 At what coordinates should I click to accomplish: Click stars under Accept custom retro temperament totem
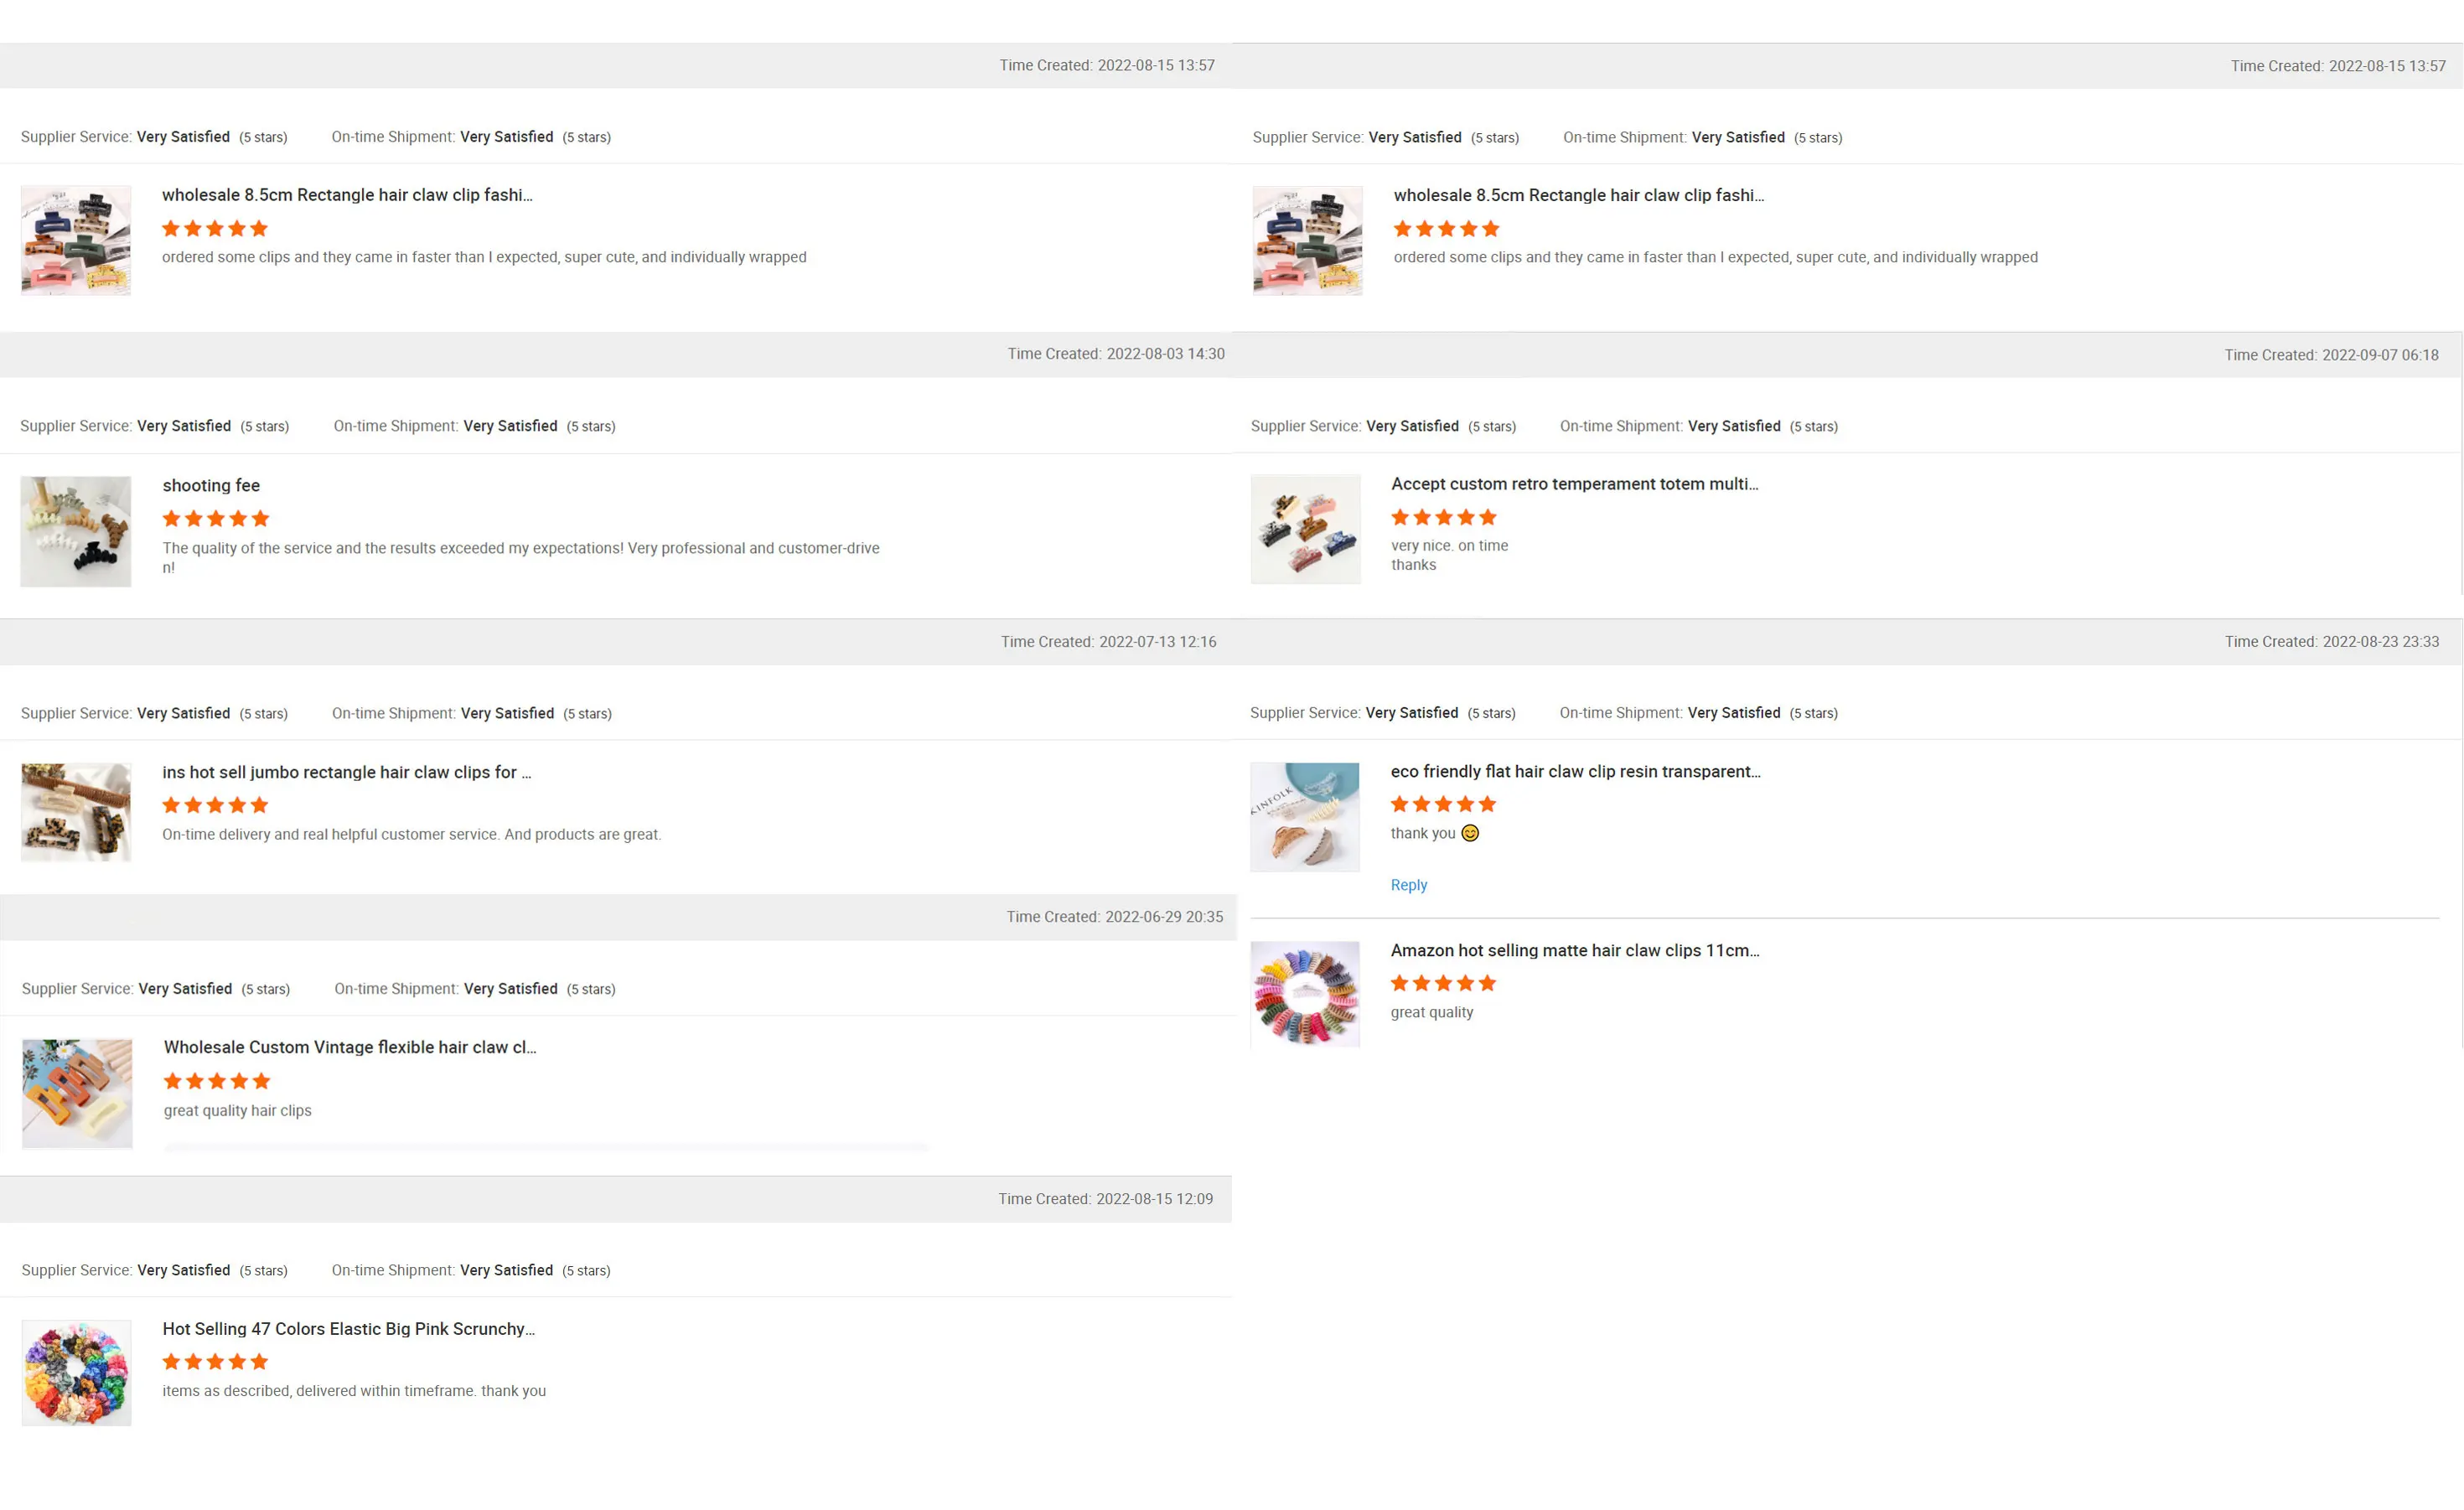pos(1444,517)
